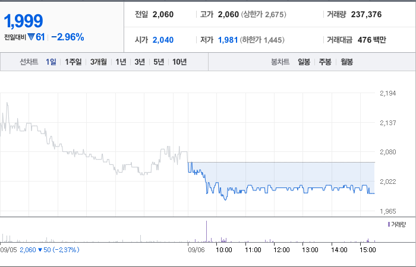Open the 3개월 line chart
This screenshot has width=416, height=267.
click(99, 62)
